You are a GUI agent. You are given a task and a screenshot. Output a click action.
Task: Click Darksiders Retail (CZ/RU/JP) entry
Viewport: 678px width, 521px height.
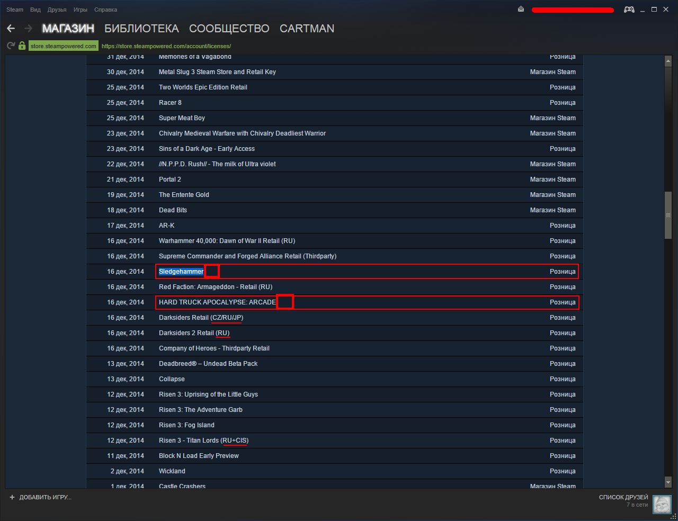[201, 318]
